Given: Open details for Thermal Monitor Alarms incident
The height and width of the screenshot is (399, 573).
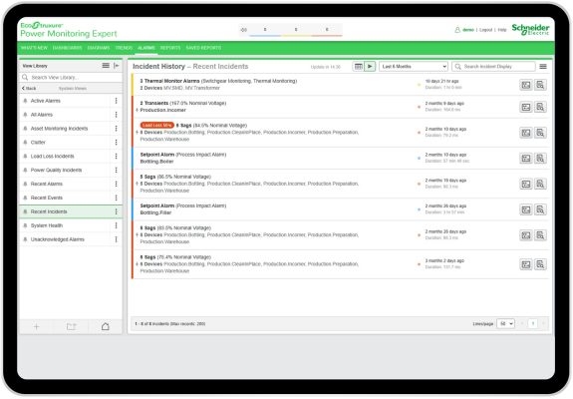Looking at the screenshot, I should [526, 85].
